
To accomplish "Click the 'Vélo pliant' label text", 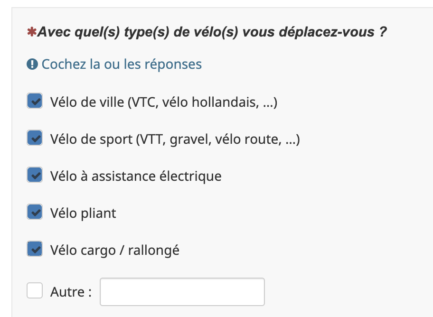I will point(83,213).
